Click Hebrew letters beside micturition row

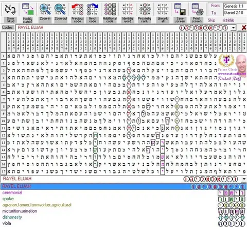point(232,212)
